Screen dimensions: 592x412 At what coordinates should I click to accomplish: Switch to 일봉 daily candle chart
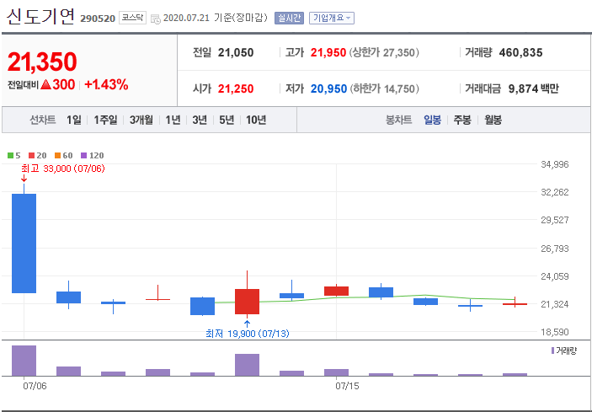point(432,120)
